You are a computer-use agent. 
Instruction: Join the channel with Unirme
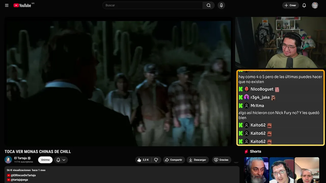[x=45, y=160]
